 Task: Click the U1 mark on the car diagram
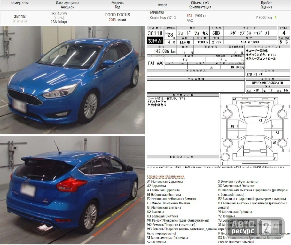point(232,126)
